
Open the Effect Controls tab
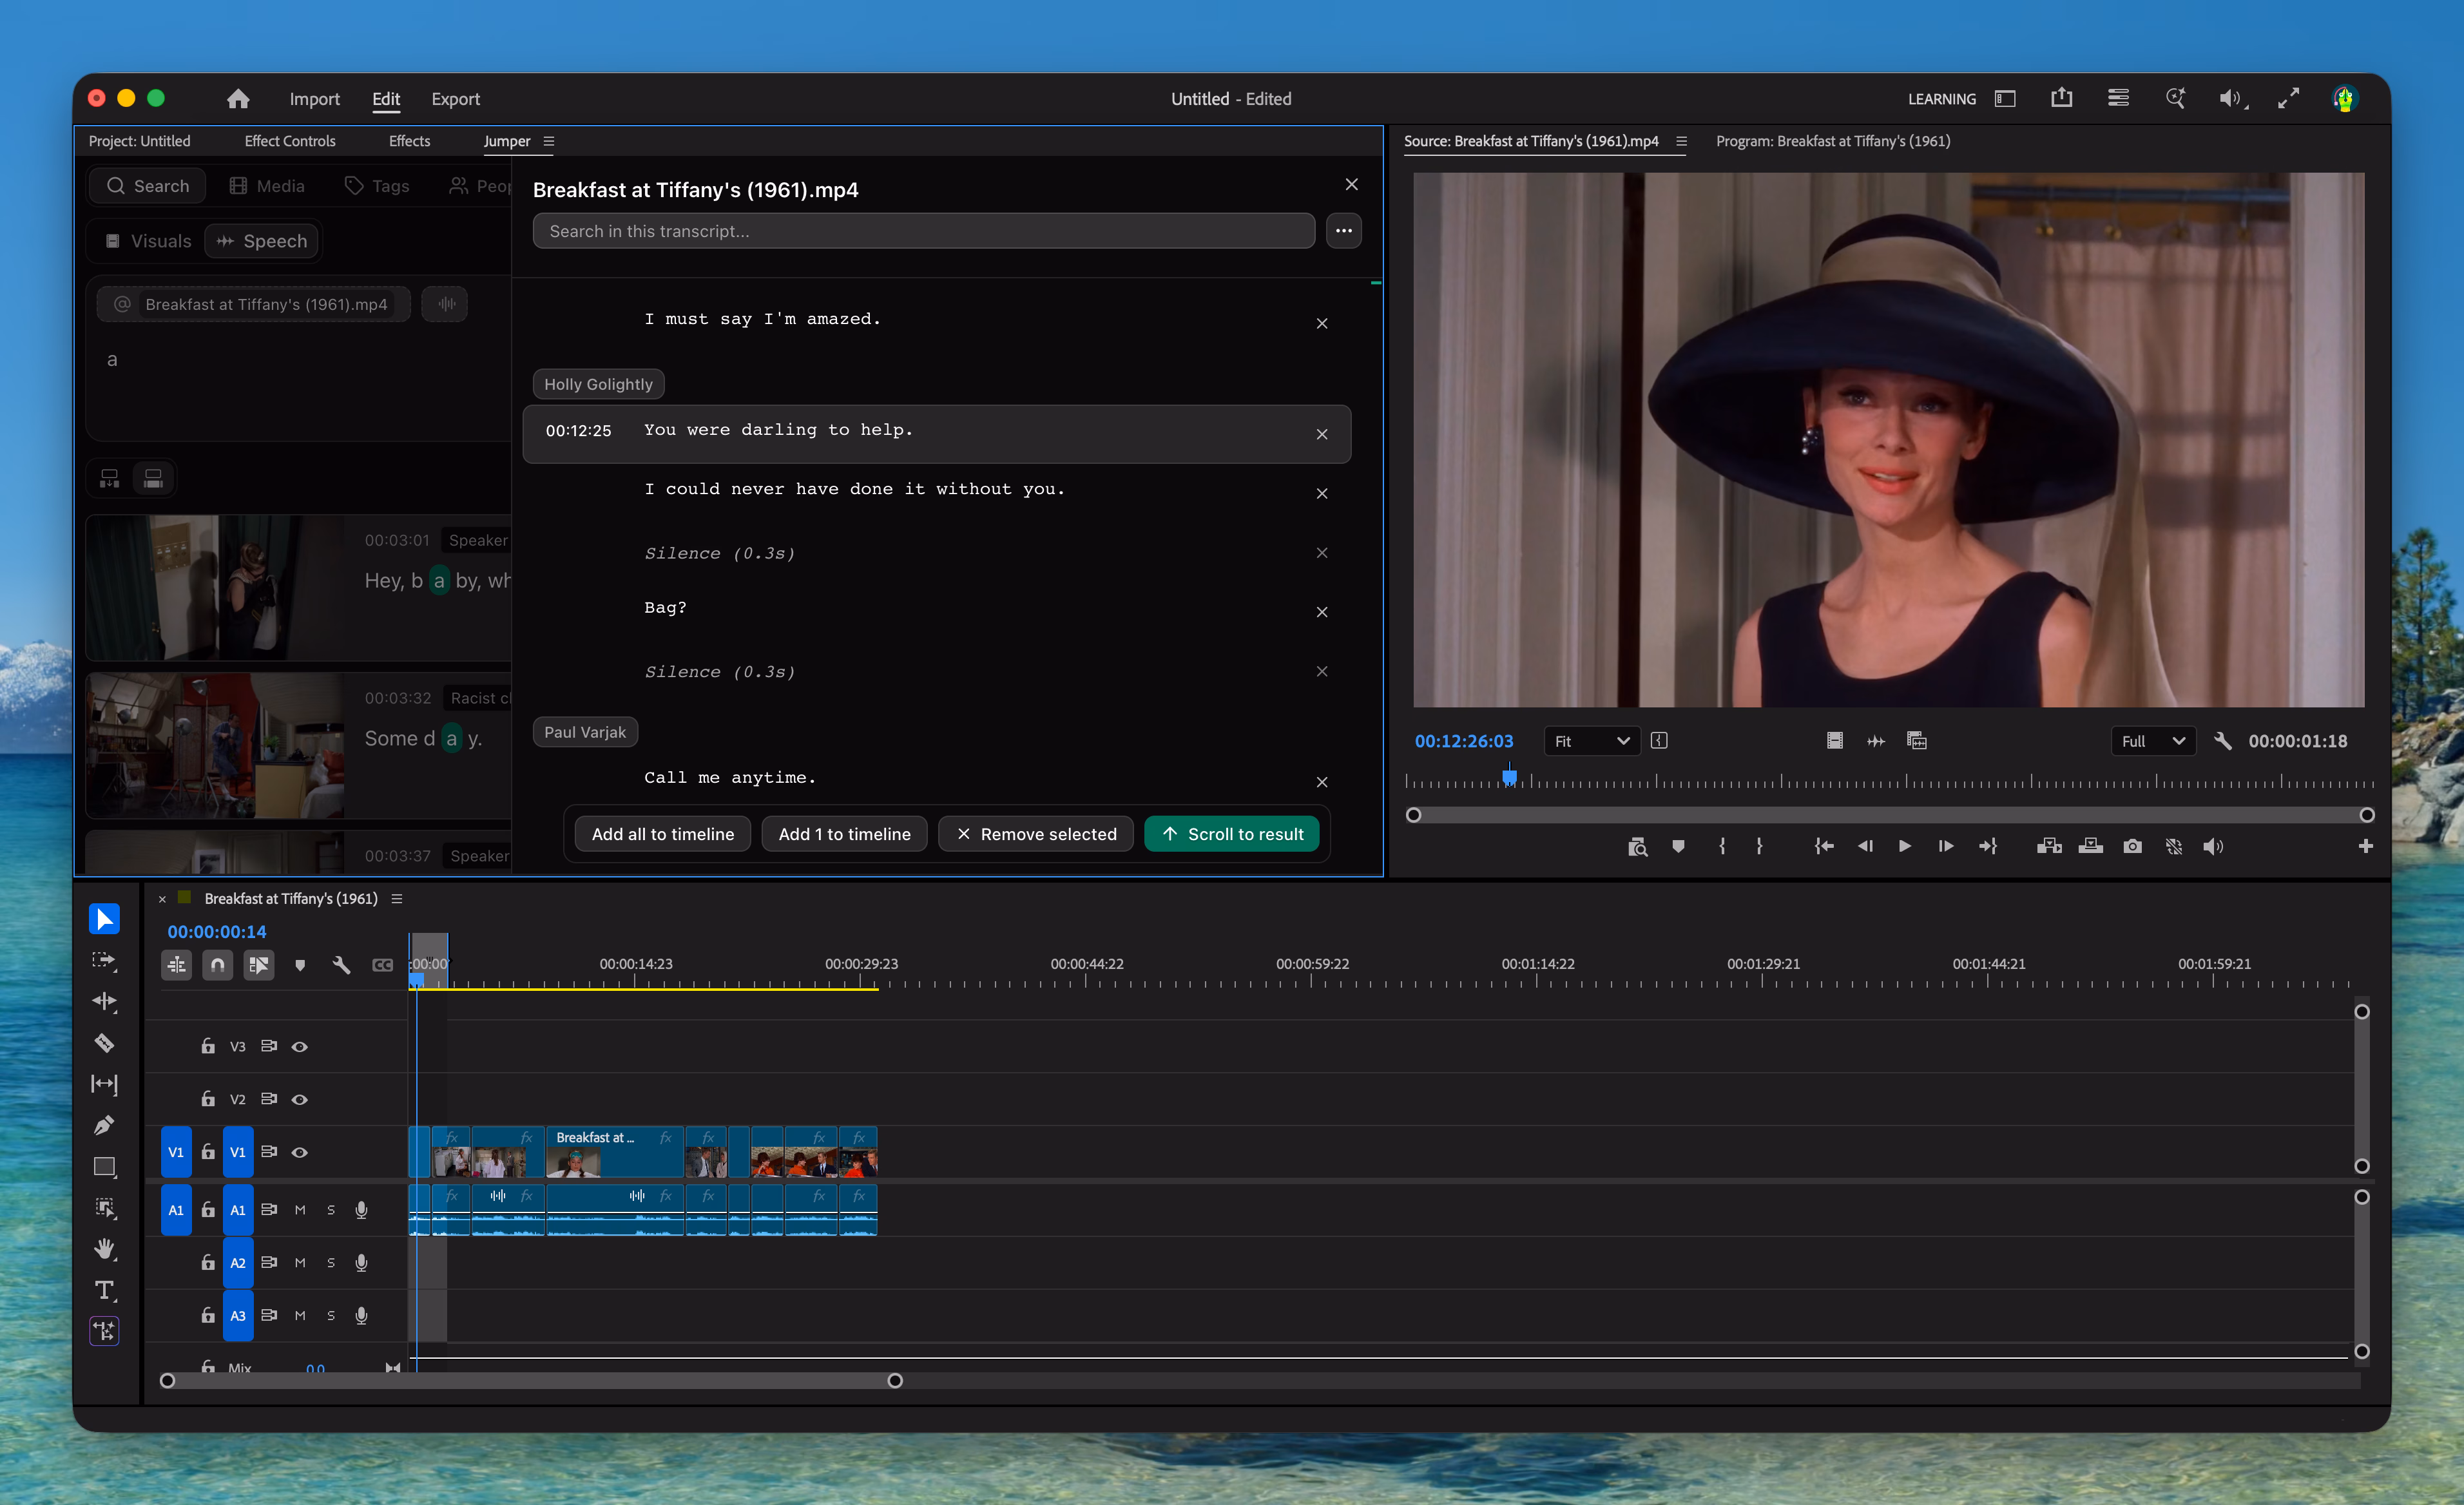coord(290,141)
